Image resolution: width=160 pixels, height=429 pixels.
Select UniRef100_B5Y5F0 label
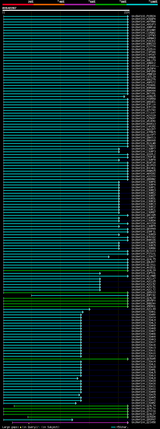(143, 301)
